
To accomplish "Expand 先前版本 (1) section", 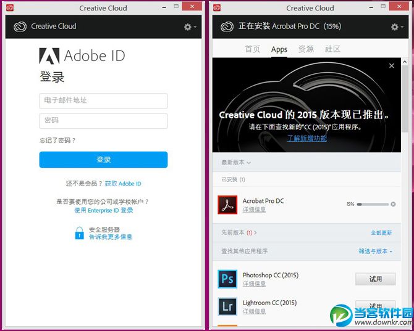I will [x=239, y=233].
